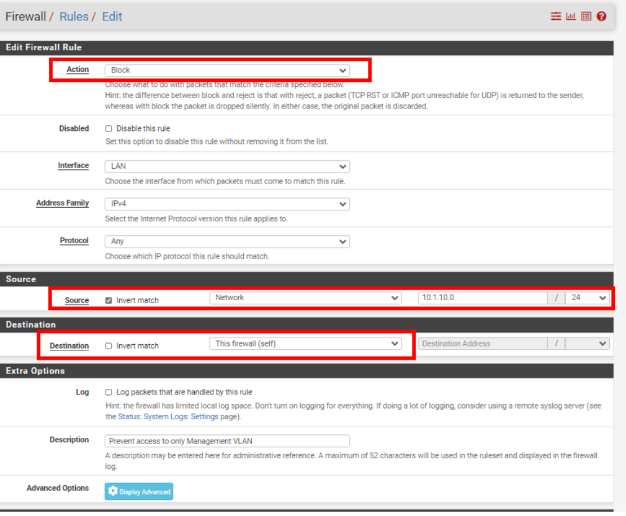Open the Action dropdown showing Block
Screen dimensions: 626x516
click(x=227, y=70)
